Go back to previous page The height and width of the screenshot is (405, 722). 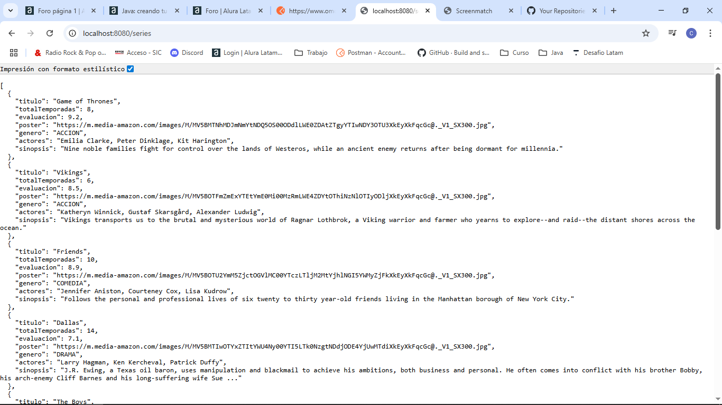click(12, 33)
